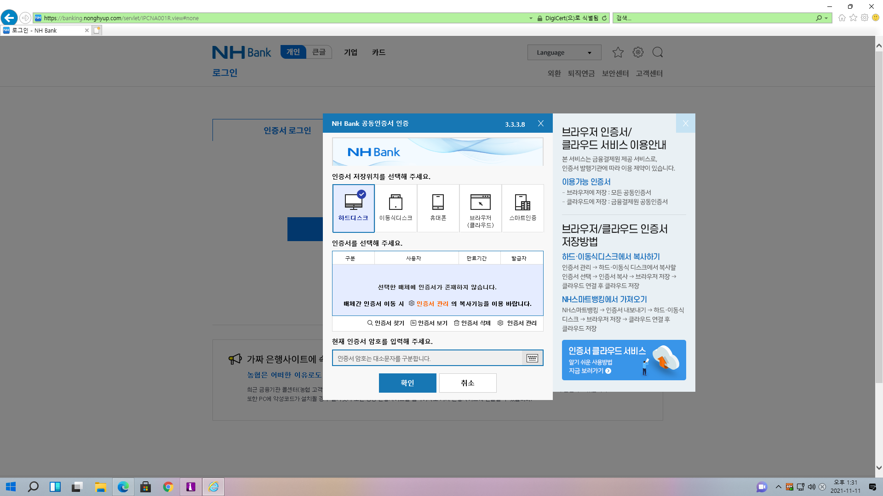
Task: Click the 사용자 column header
Action: [413, 258]
